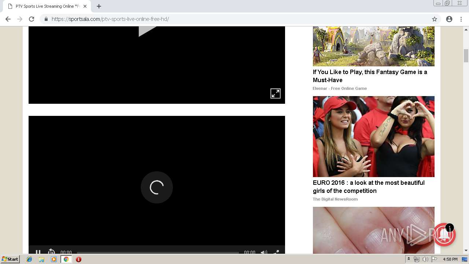Viewport: 469px width, 264px height.
Task: Launch Internet Explorer from taskbar
Action: click(29, 259)
